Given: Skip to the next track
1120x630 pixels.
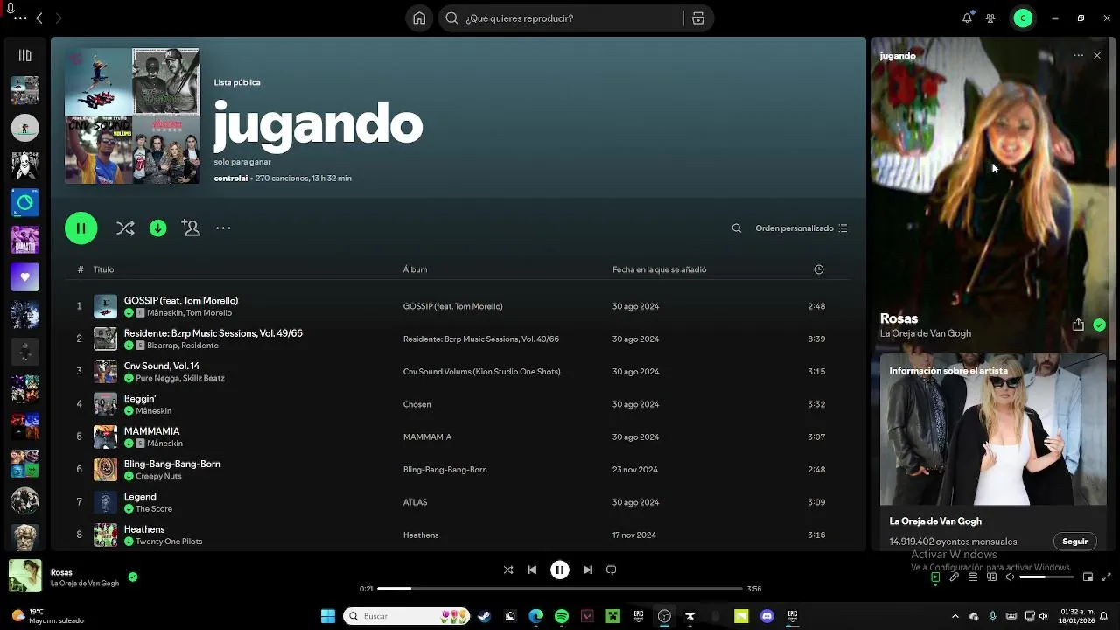Looking at the screenshot, I should coord(588,570).
